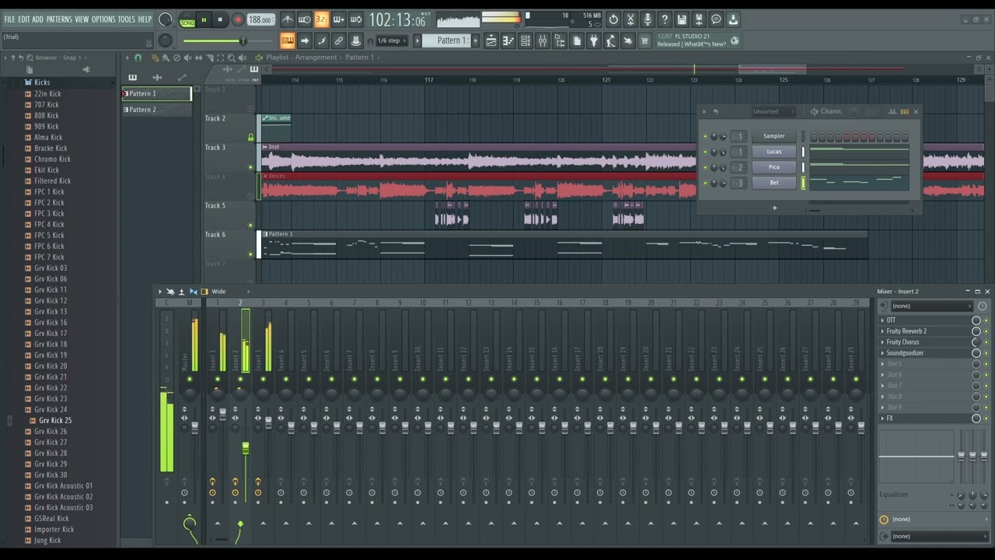Add a channel with the plus button
The width and height of the screenshot is (995, 560).
pyautogui.click(x=774, y=208)
